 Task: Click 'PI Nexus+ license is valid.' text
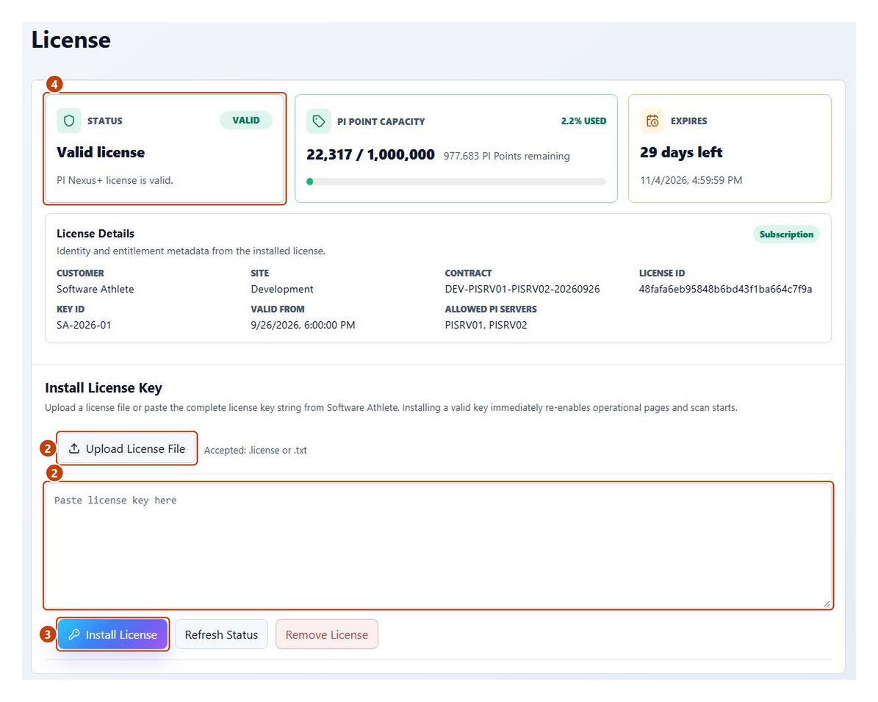115,180
